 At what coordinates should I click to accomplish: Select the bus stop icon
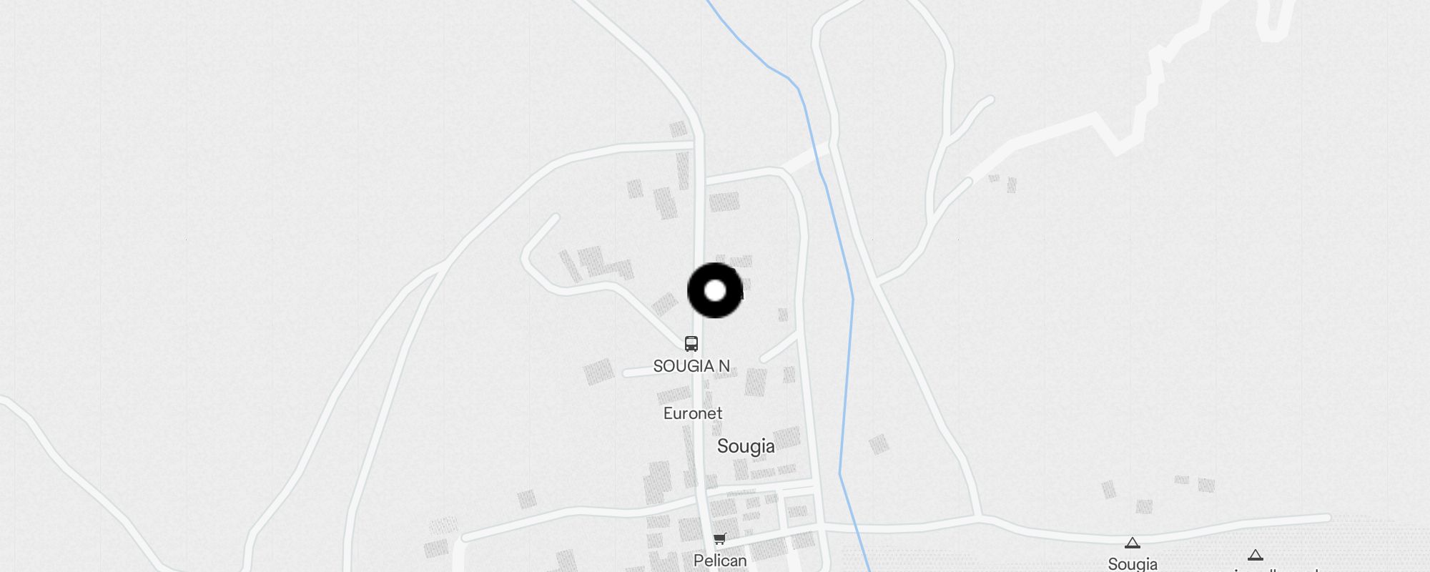(x=691, y=344)
